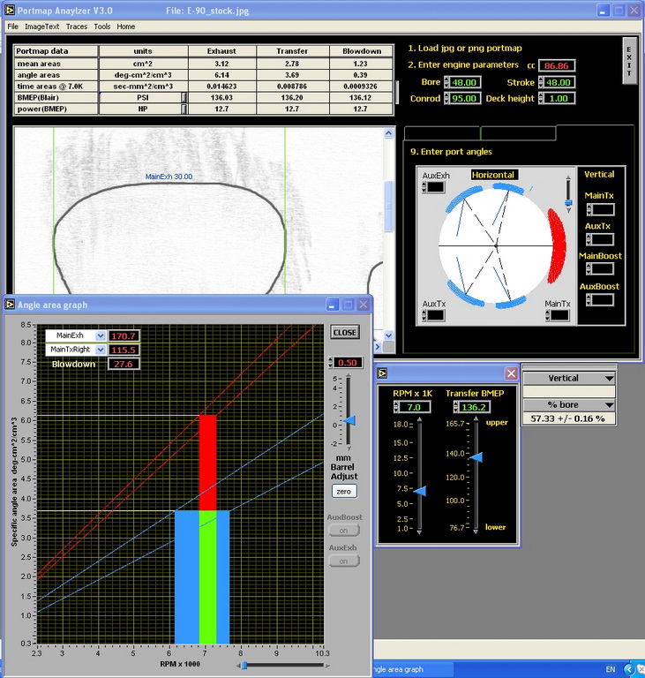Toggle the AuxExh on switch
Image resolution: width=645 pixels, height=678 pixels.
click(343, 561)
